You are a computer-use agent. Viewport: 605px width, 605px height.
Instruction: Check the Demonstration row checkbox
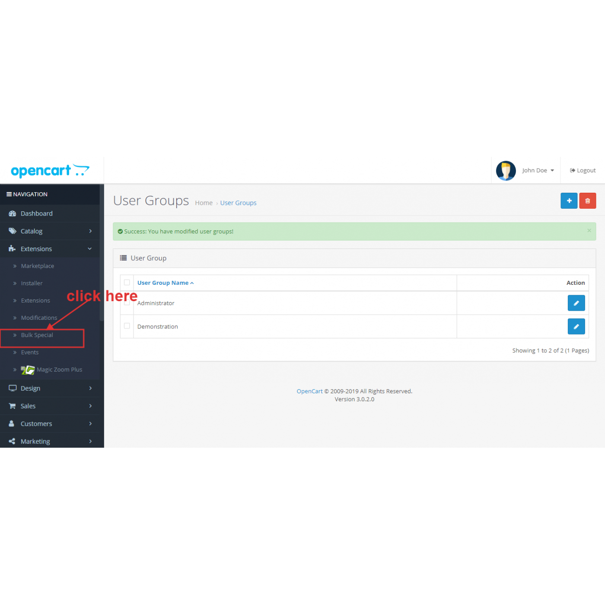[127, 326]
